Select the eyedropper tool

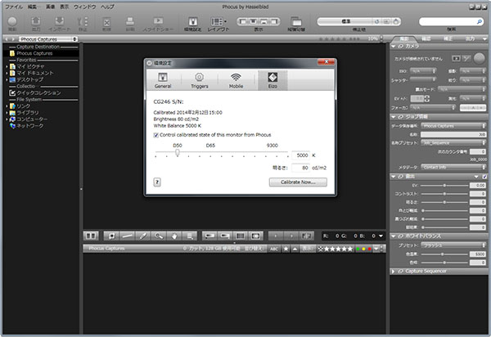(142, 235)
